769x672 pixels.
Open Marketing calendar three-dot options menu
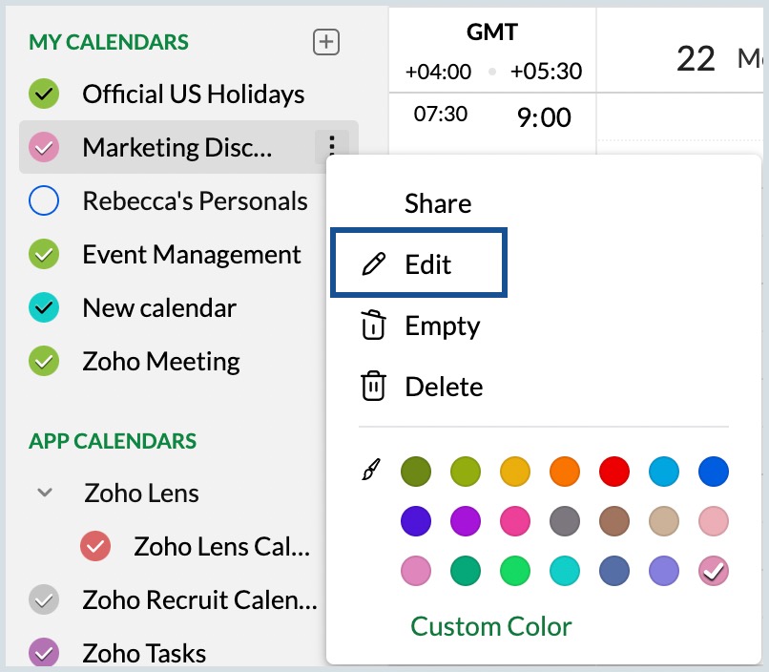click(x=331, y=147)
